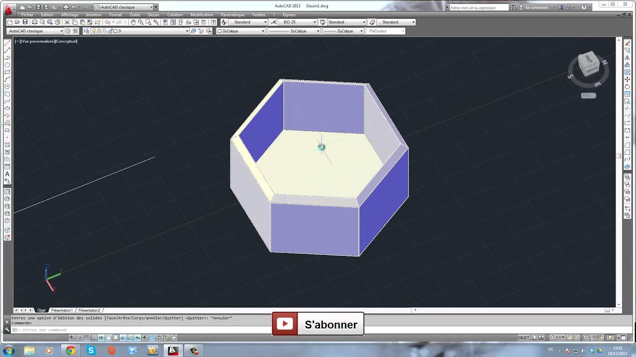Open the Modification menu

[x=202, y=15]
